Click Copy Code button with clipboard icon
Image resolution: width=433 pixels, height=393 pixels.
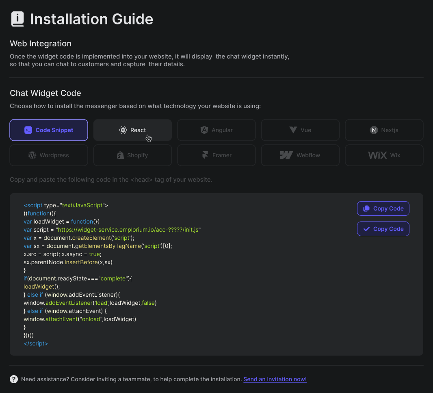pyautogui.click(x=383, y=208)
